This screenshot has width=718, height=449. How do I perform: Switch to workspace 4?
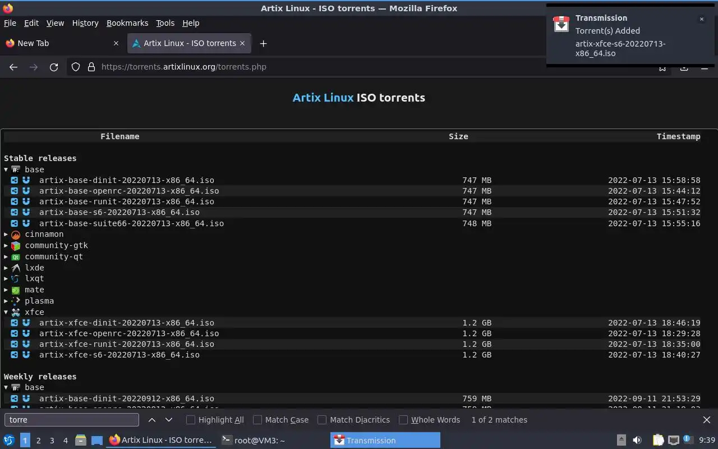[66, 441]
